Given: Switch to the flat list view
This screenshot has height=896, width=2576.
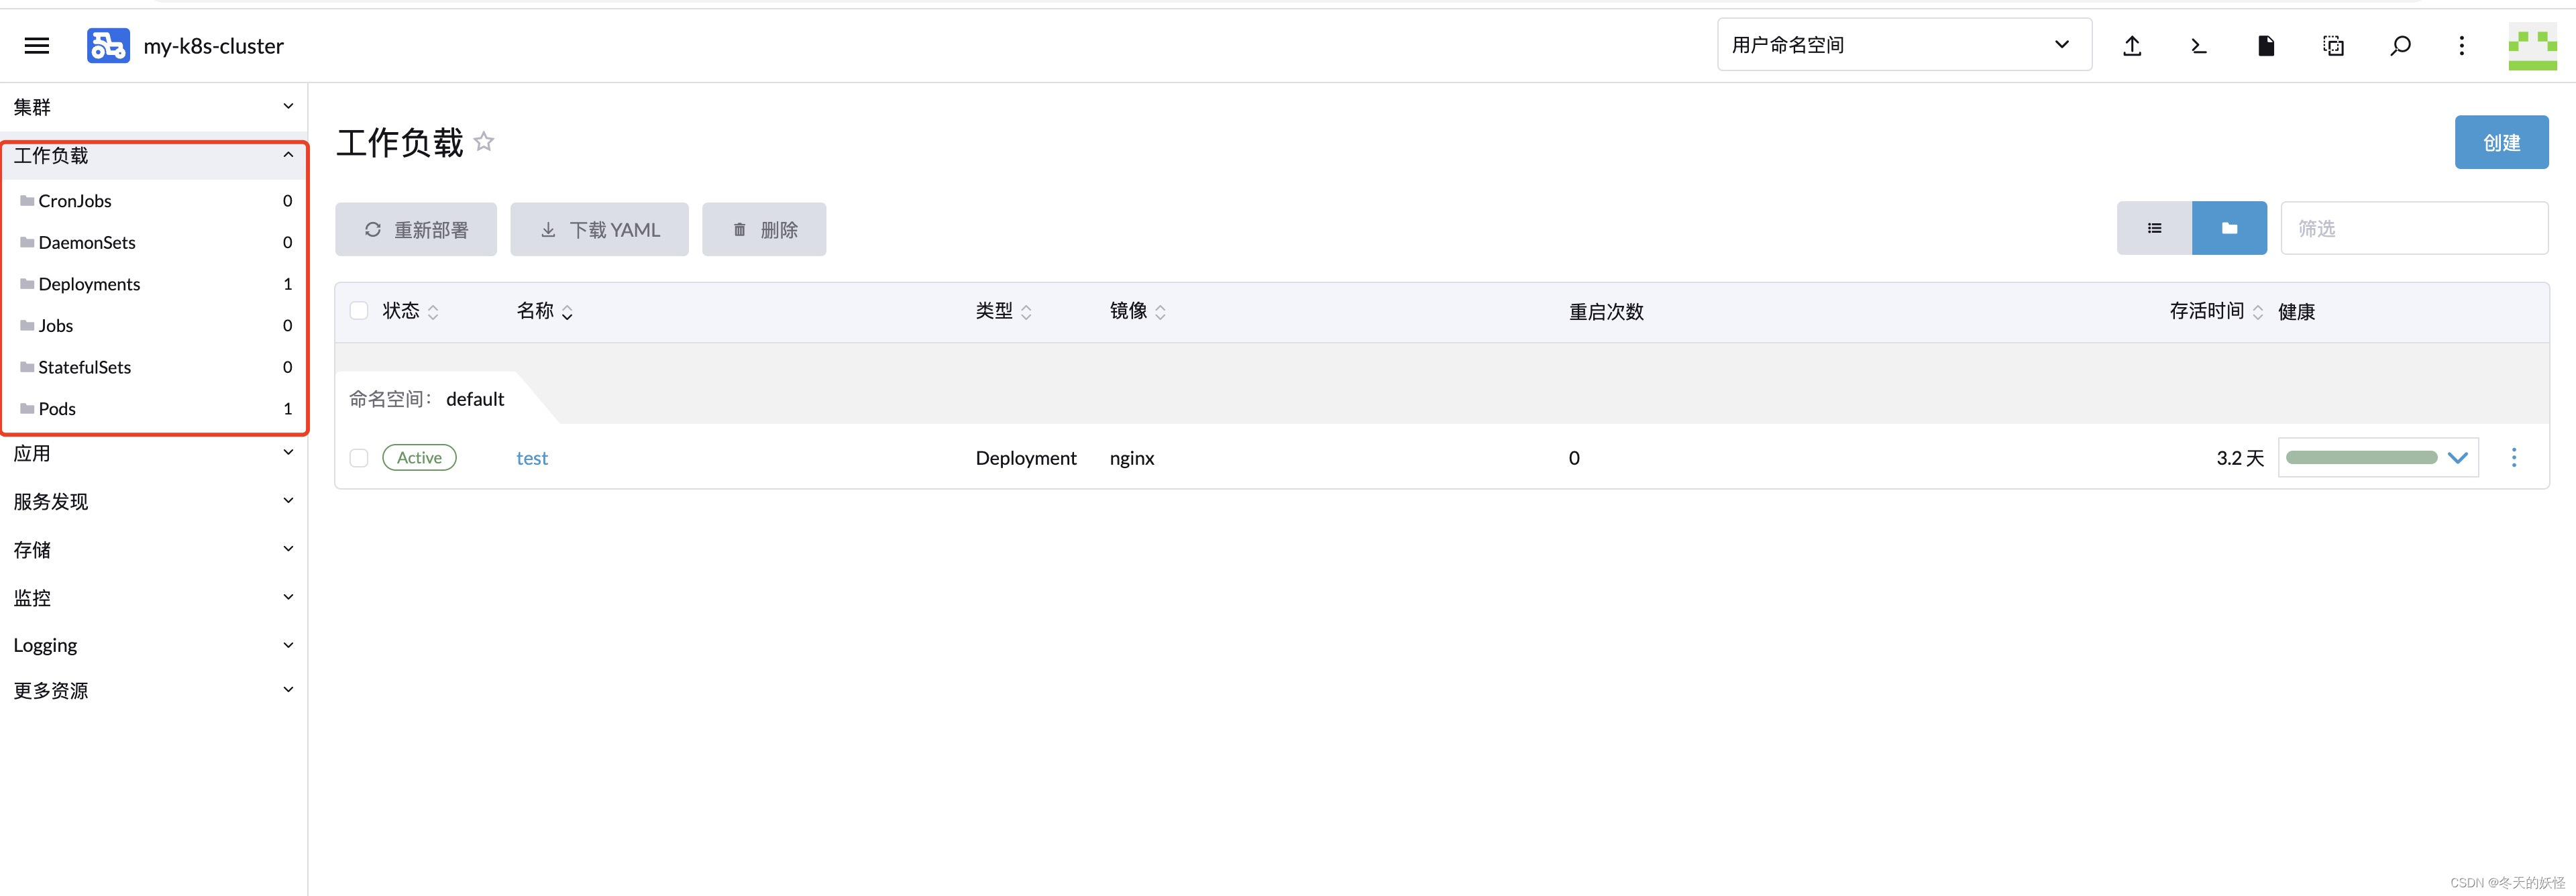Looking at the screenshot, I should 2154,228.
